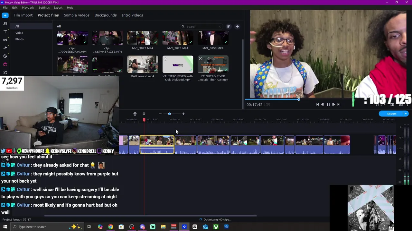Viewport: 412px width, 231px height.
Task: Select the BAU rewind.mp4 thumbnail
Action: [143, 64]
